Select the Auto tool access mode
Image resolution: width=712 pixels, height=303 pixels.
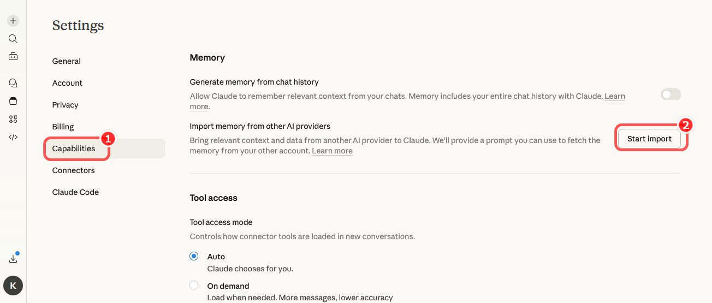click(x=194, y=256)
